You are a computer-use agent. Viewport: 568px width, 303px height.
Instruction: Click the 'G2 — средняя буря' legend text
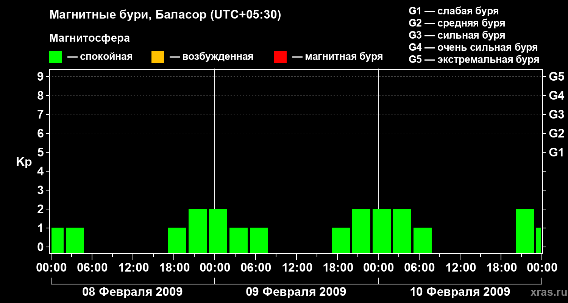[457, 23]
